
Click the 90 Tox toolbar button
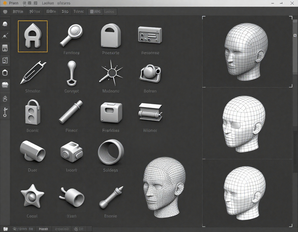pyautogui.click(x=35, y=12)
